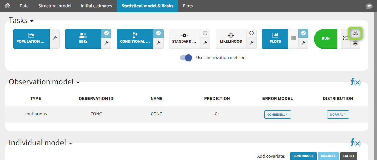Viewport: 377px width, 160px height.
Task: Open Standard errors settings wrench
Action: (205, 43)
